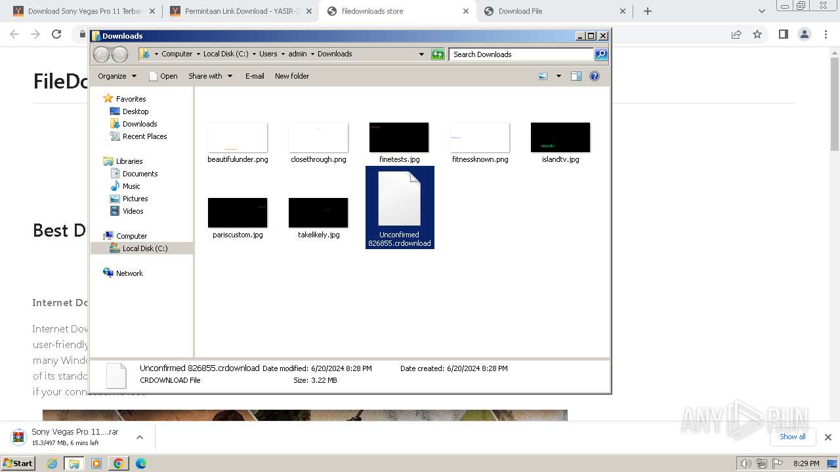The height and width of the screenshot is (472, 840).
Task: Select Network in navigation pane
Action: click(x=123, y=273)
